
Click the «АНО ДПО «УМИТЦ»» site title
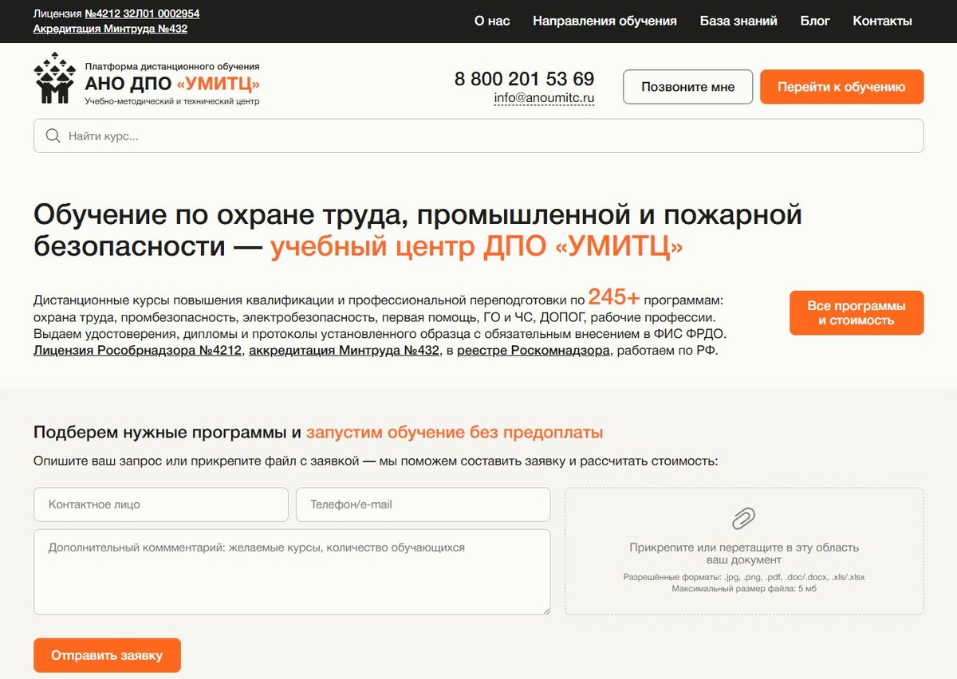coord(172,84)
